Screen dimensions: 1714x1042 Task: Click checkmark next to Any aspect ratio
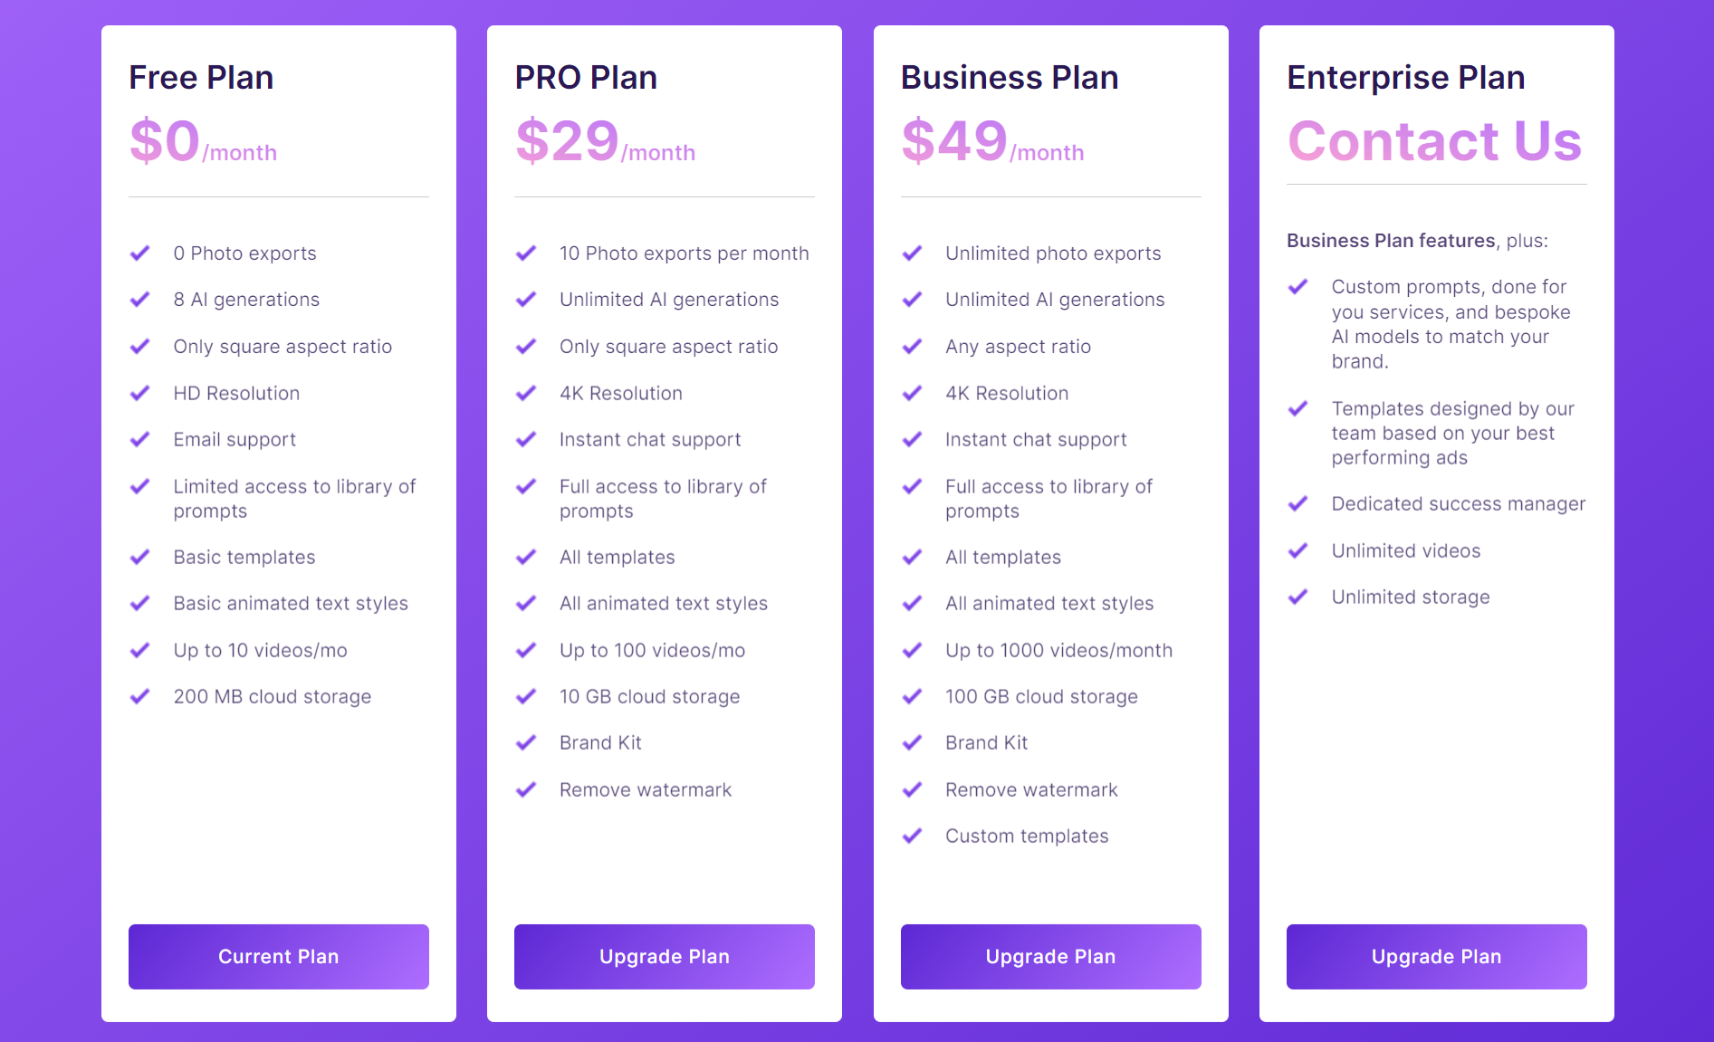click(912, 347)
